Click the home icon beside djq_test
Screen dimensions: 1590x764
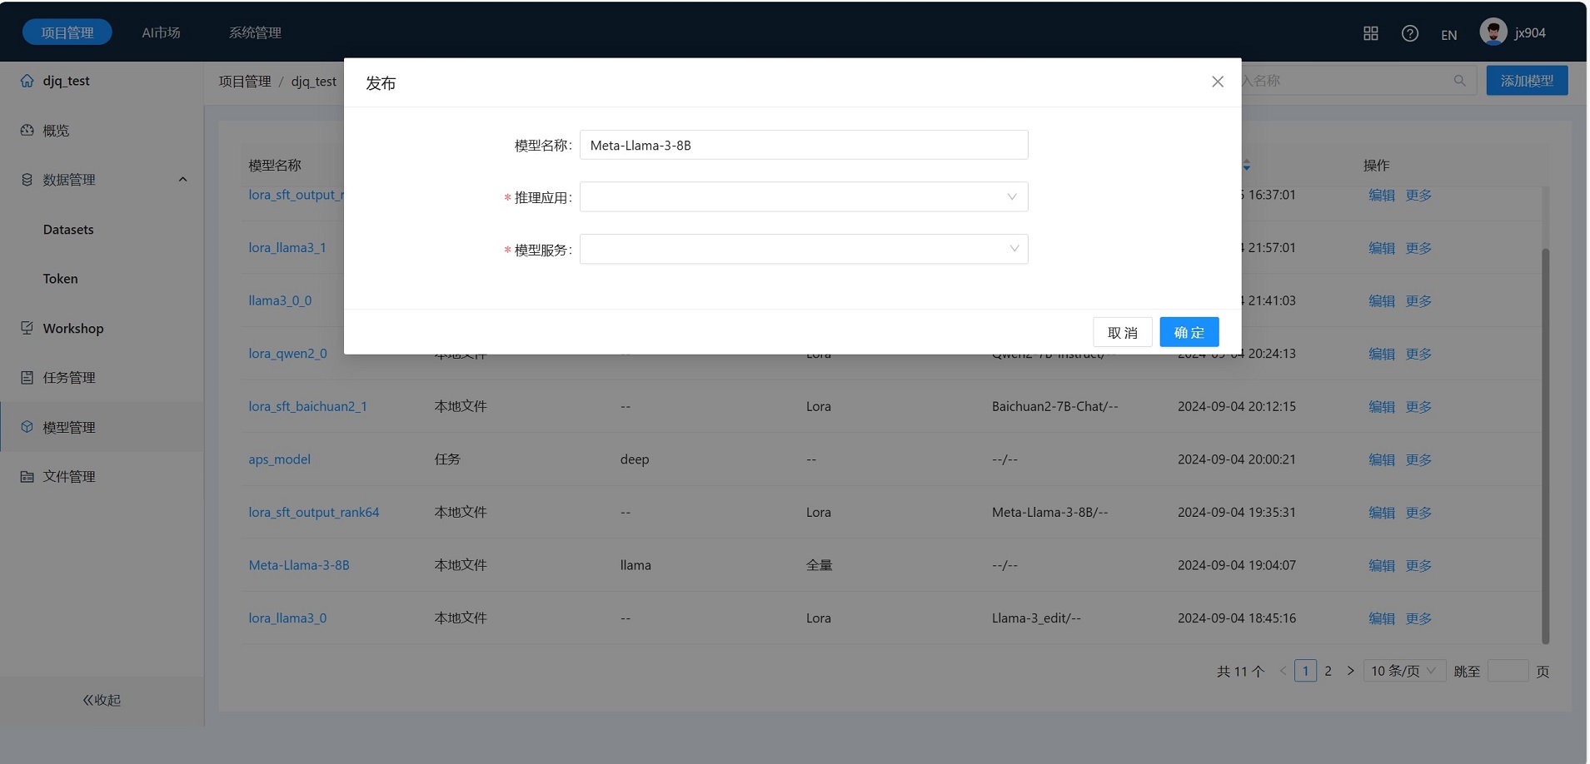pyautogui.click(x=27, y=81)
